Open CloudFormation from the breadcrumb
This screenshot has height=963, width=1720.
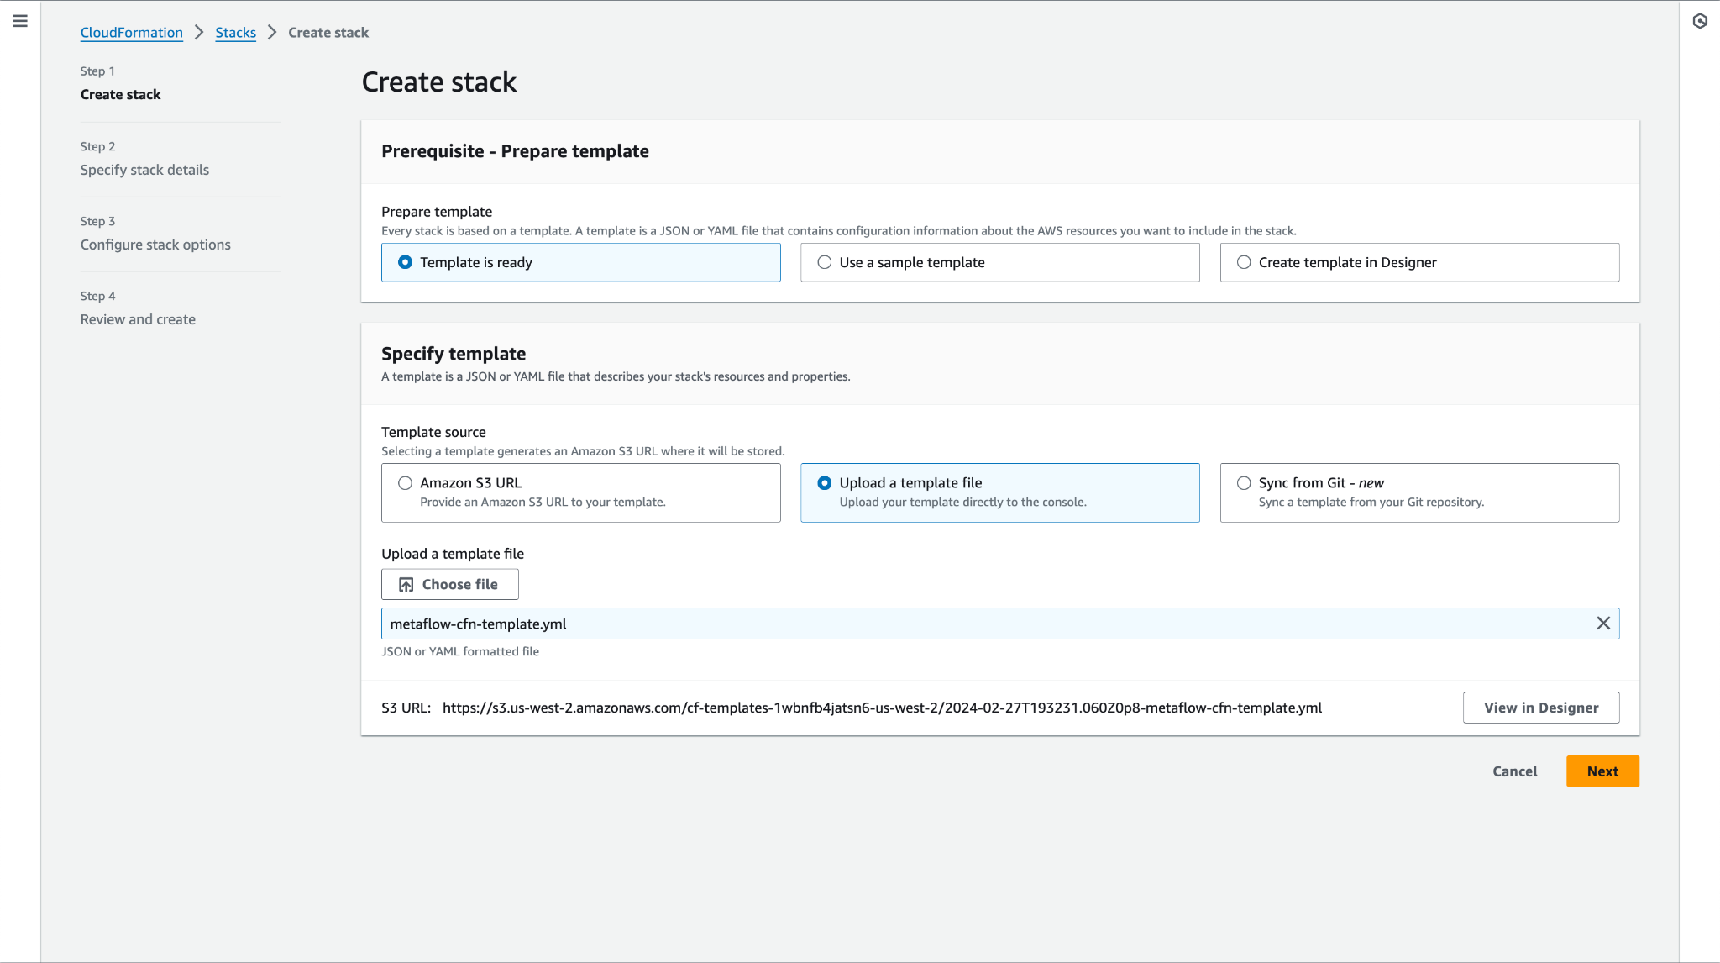coord(131,32)
